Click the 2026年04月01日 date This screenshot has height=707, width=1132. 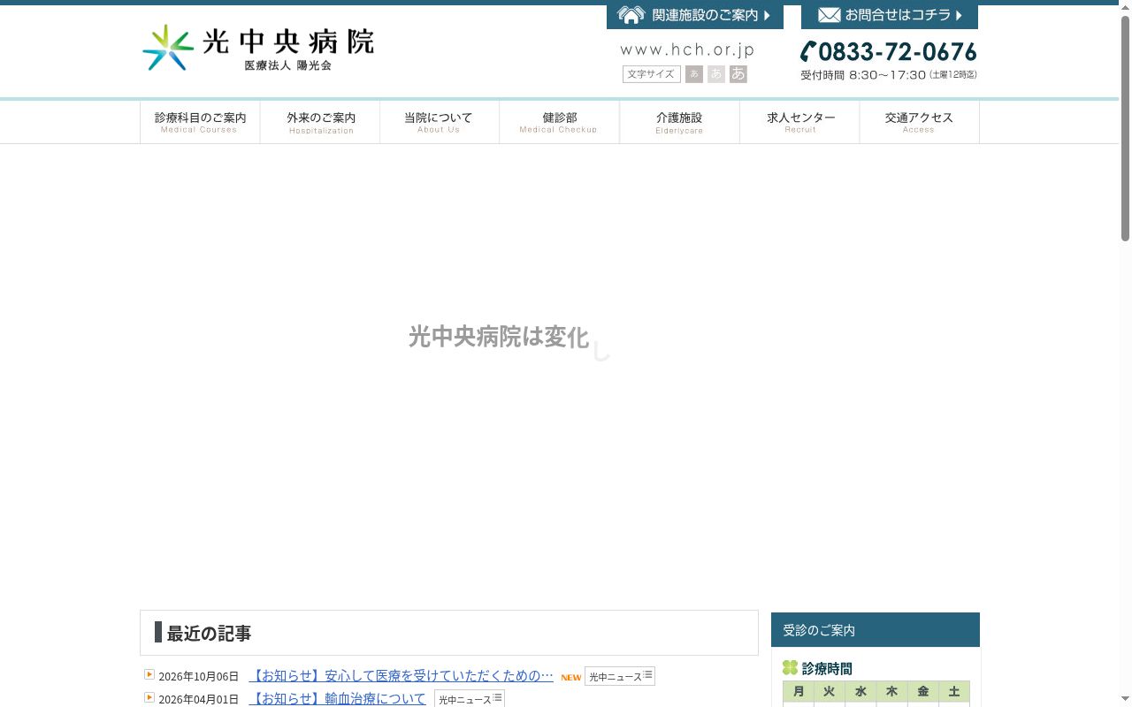point(199,700)
